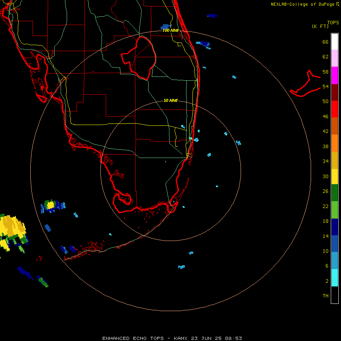Click the light pink legend swatch
This screenshot has height=341, width=341.
click(335, 58)
